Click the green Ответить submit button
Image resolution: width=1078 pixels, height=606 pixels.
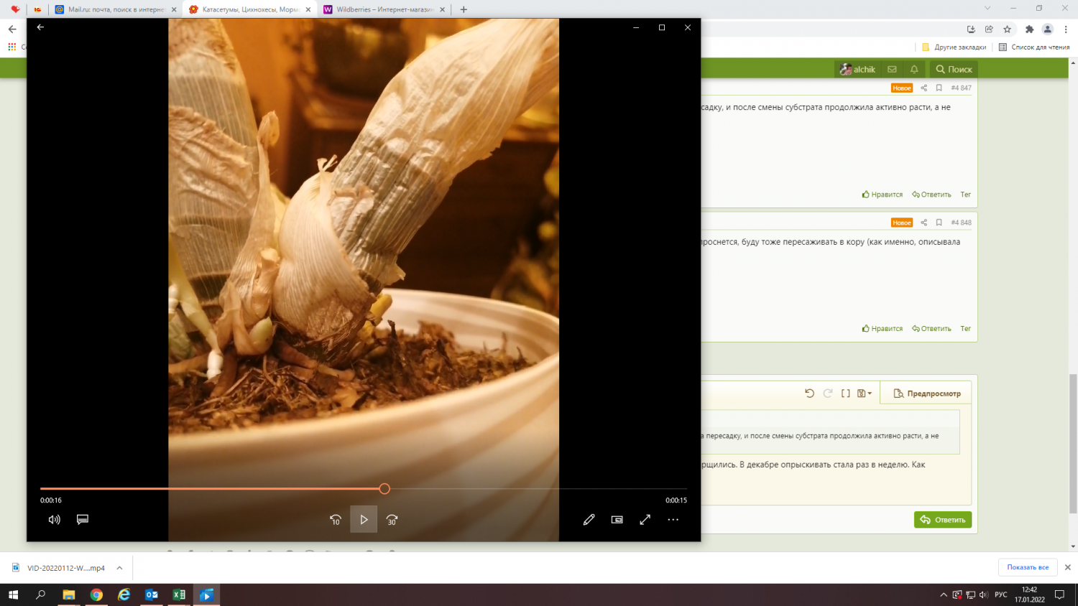942,520
